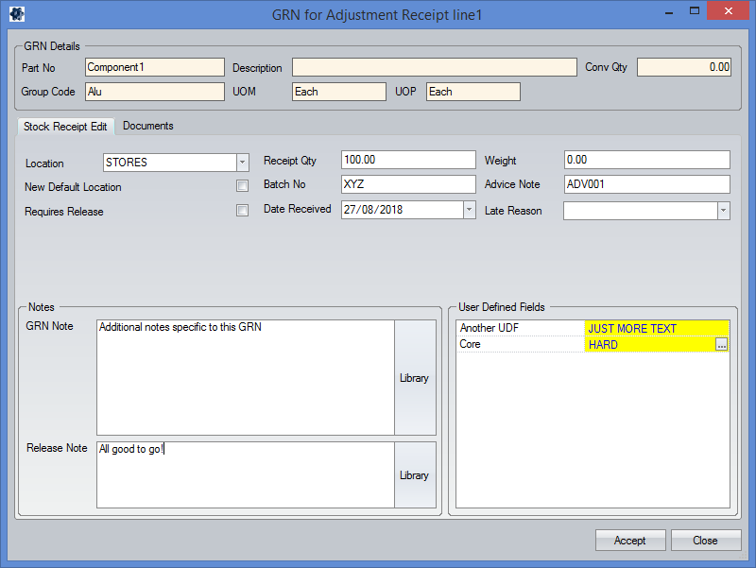Select the Stock Receipt Edit tab
Viewport: 756px width, 568px height.
point(65,127)
